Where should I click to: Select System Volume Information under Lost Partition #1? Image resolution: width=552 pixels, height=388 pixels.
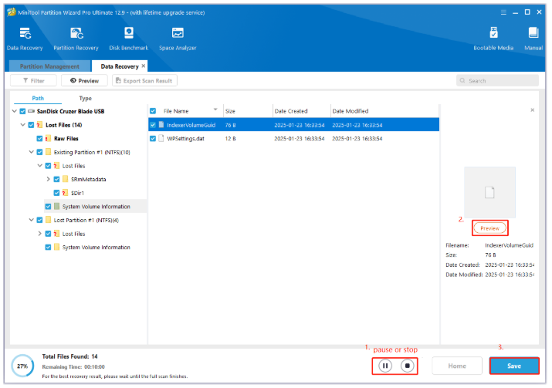click(96, 248)
